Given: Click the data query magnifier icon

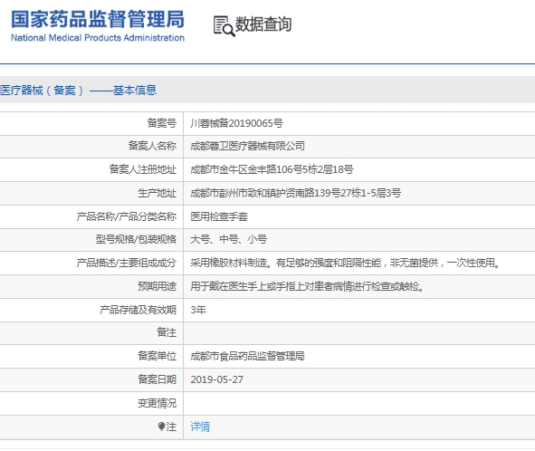Looking at the screenshot, I should 225,26.
